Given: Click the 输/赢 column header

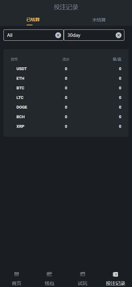Looking at the screenshot, I should (x=117, y=59).
